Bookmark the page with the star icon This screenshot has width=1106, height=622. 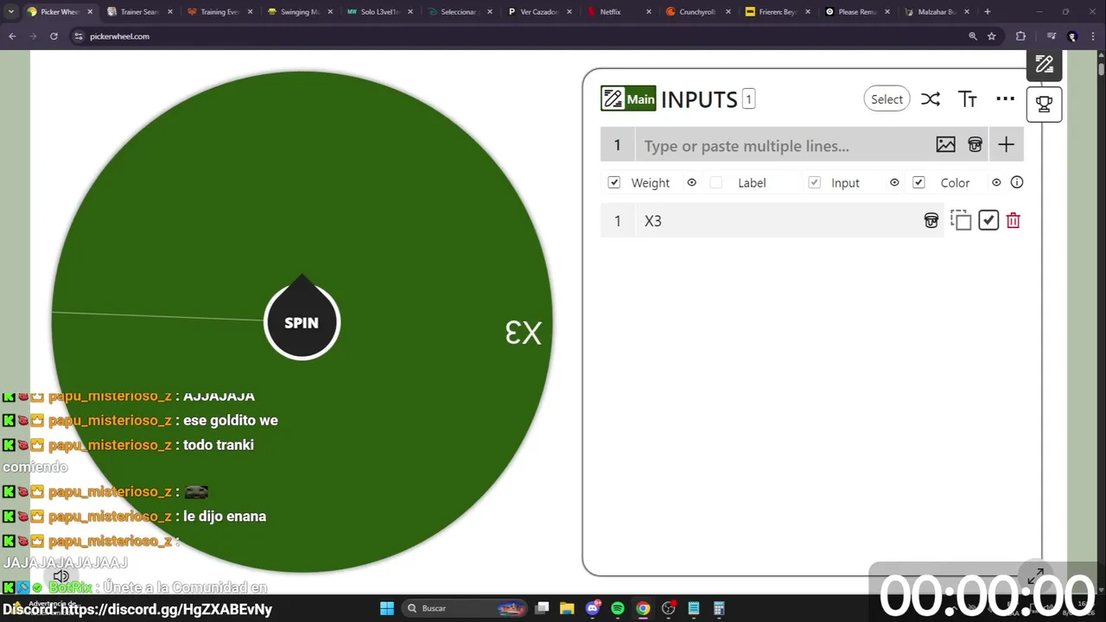tap(992, 36)
